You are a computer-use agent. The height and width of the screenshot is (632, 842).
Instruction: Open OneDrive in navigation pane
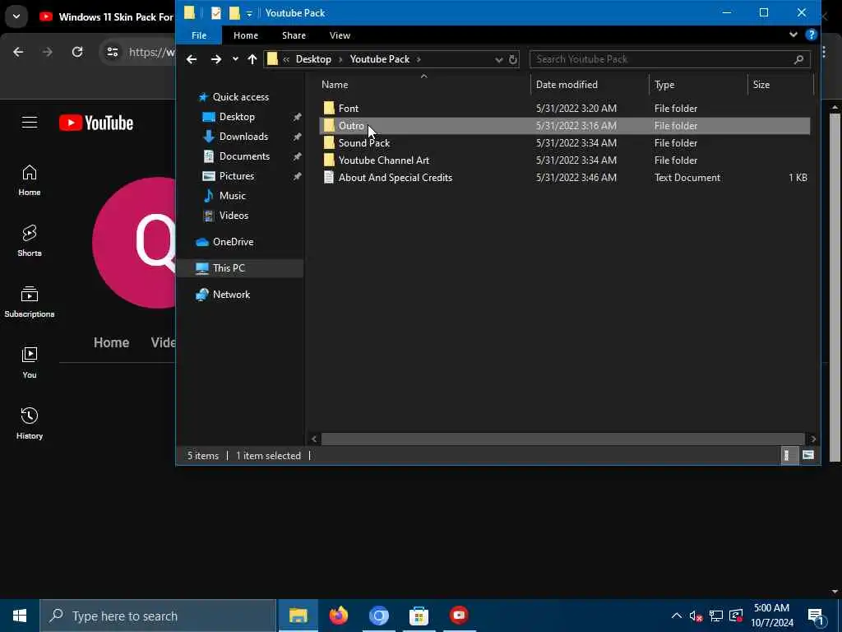tap(233, 242)
